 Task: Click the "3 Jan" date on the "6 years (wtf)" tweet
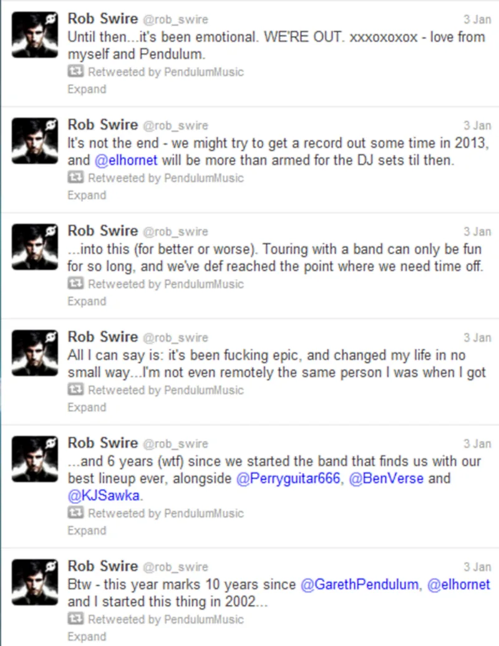(477, 444)
